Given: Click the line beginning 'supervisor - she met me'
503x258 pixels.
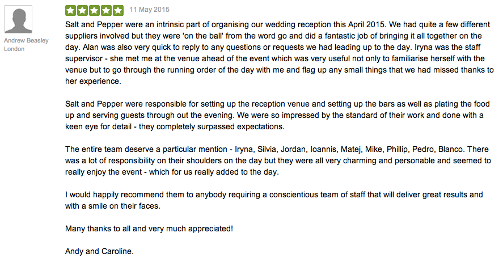Looking at the screenshot, I should tap(275, 59).
